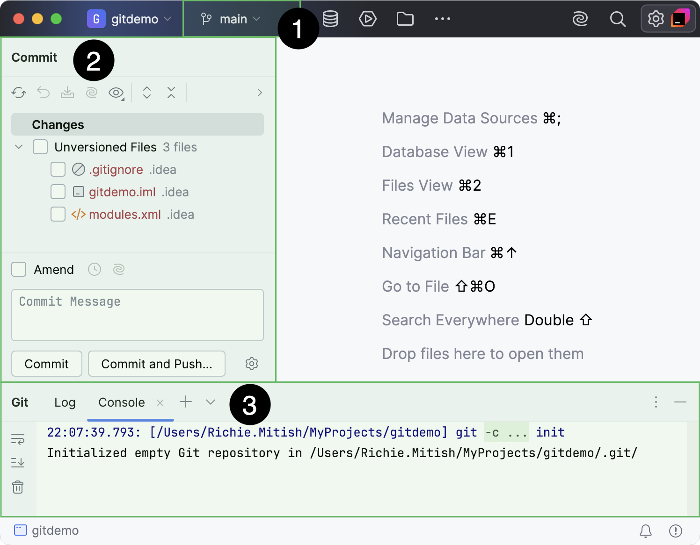Switch to the Log tab

pos(65,402)
